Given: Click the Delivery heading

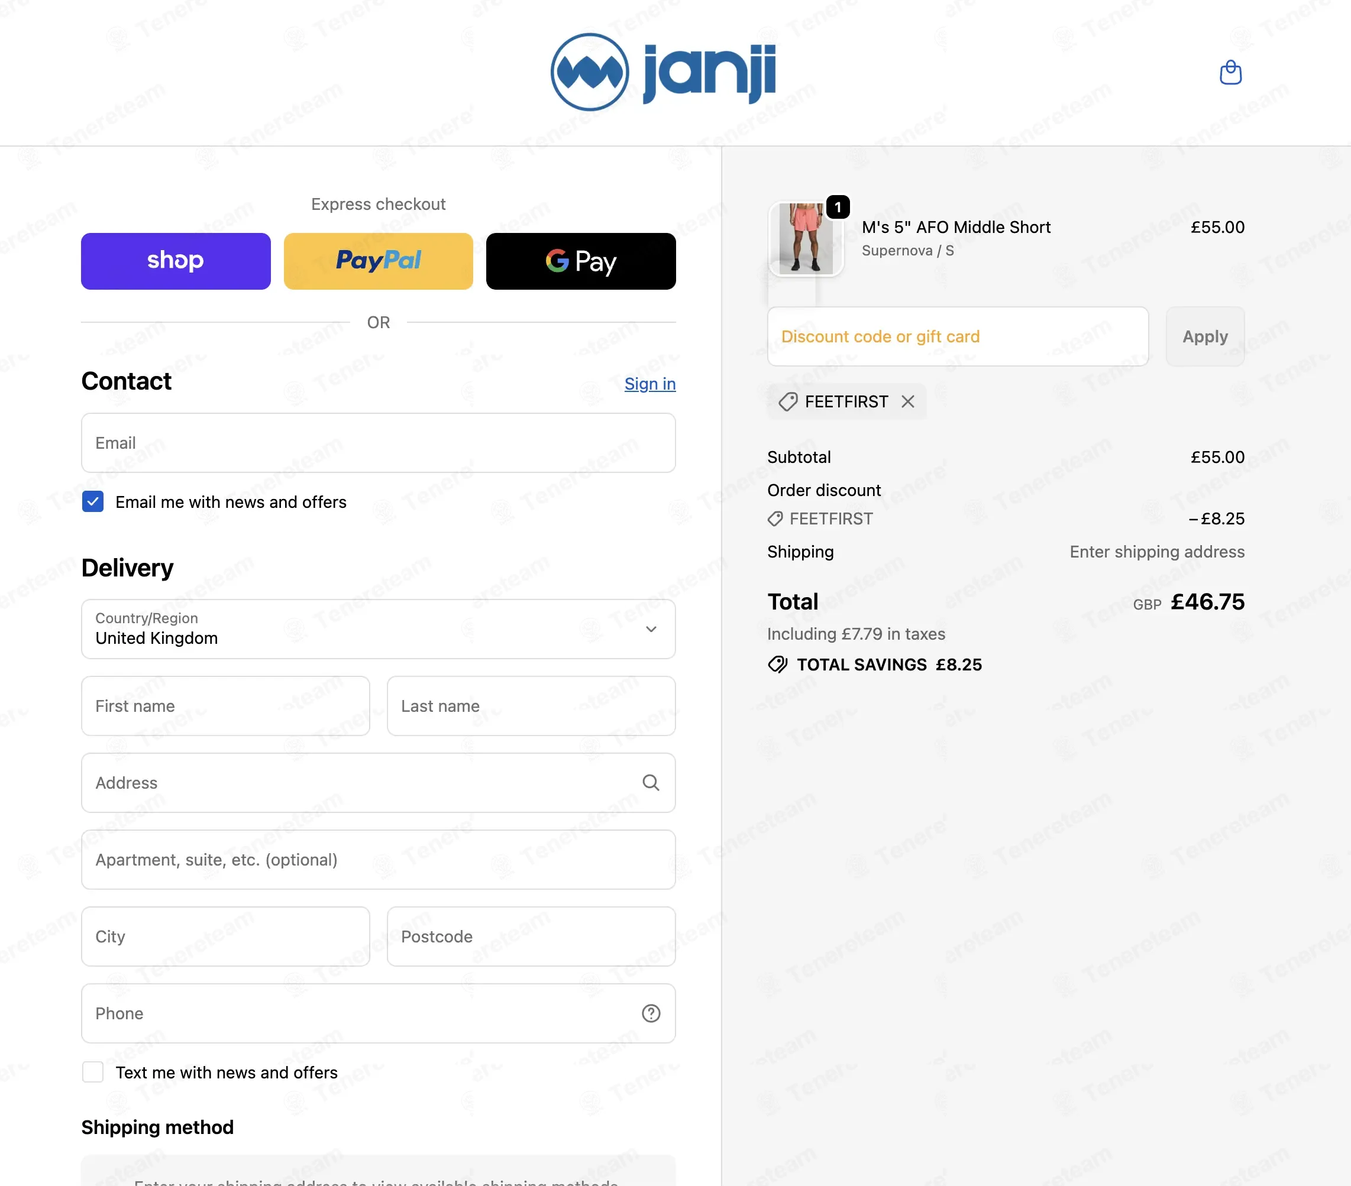Looking at the screenshot, I should (128, 568).
